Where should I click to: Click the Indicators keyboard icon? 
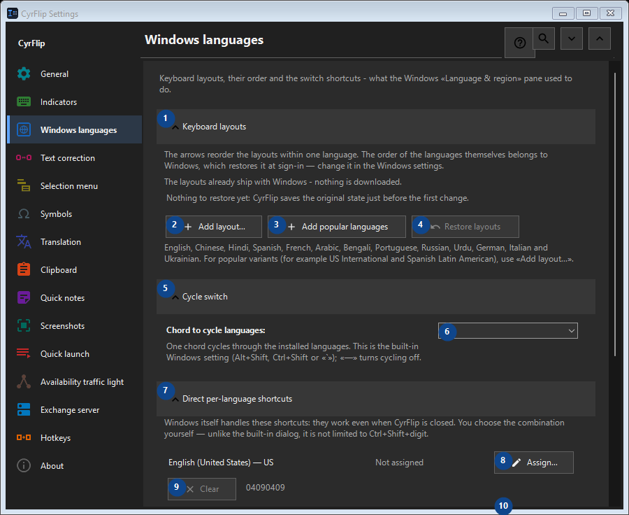click(x=24, y=101)
